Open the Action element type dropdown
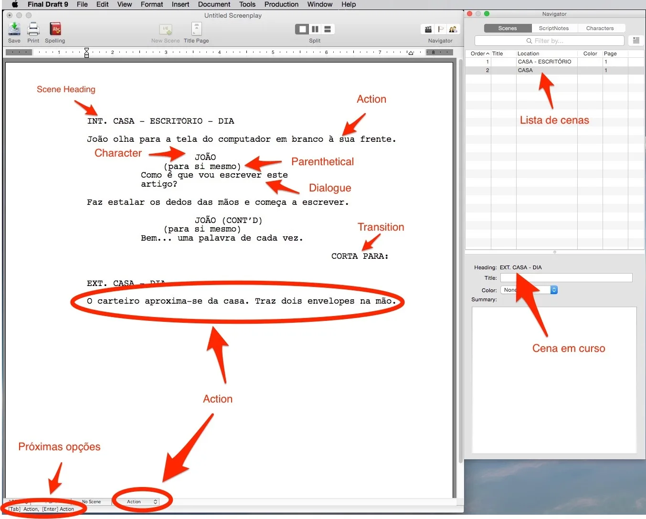 point(142,502)
